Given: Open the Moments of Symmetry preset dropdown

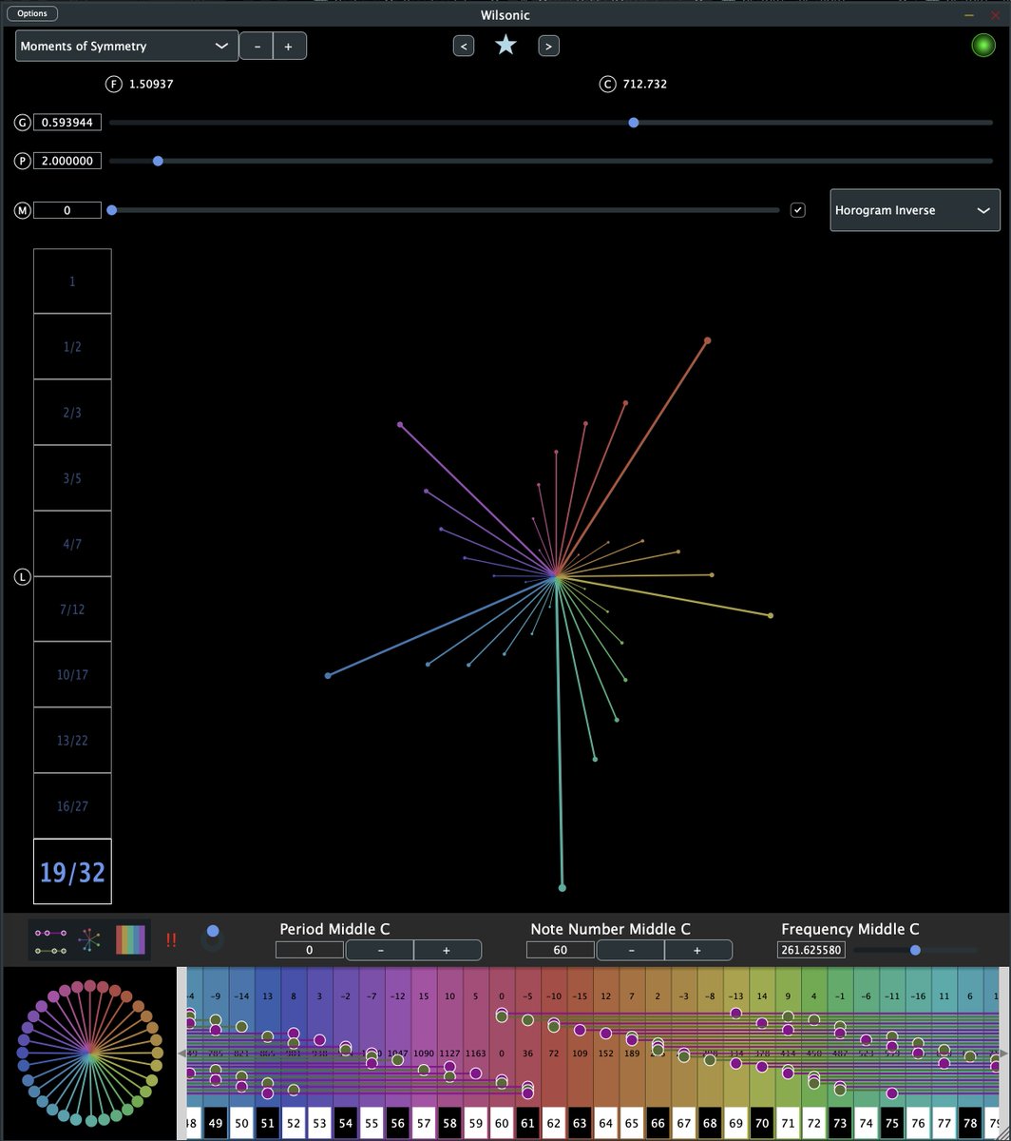Looking at the screenshot, I should pos(126,46).
